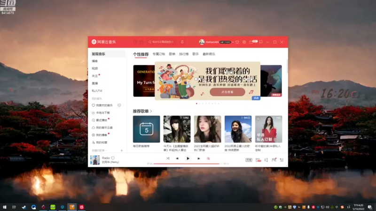Open the playlist queue icon

click(282, 160)
